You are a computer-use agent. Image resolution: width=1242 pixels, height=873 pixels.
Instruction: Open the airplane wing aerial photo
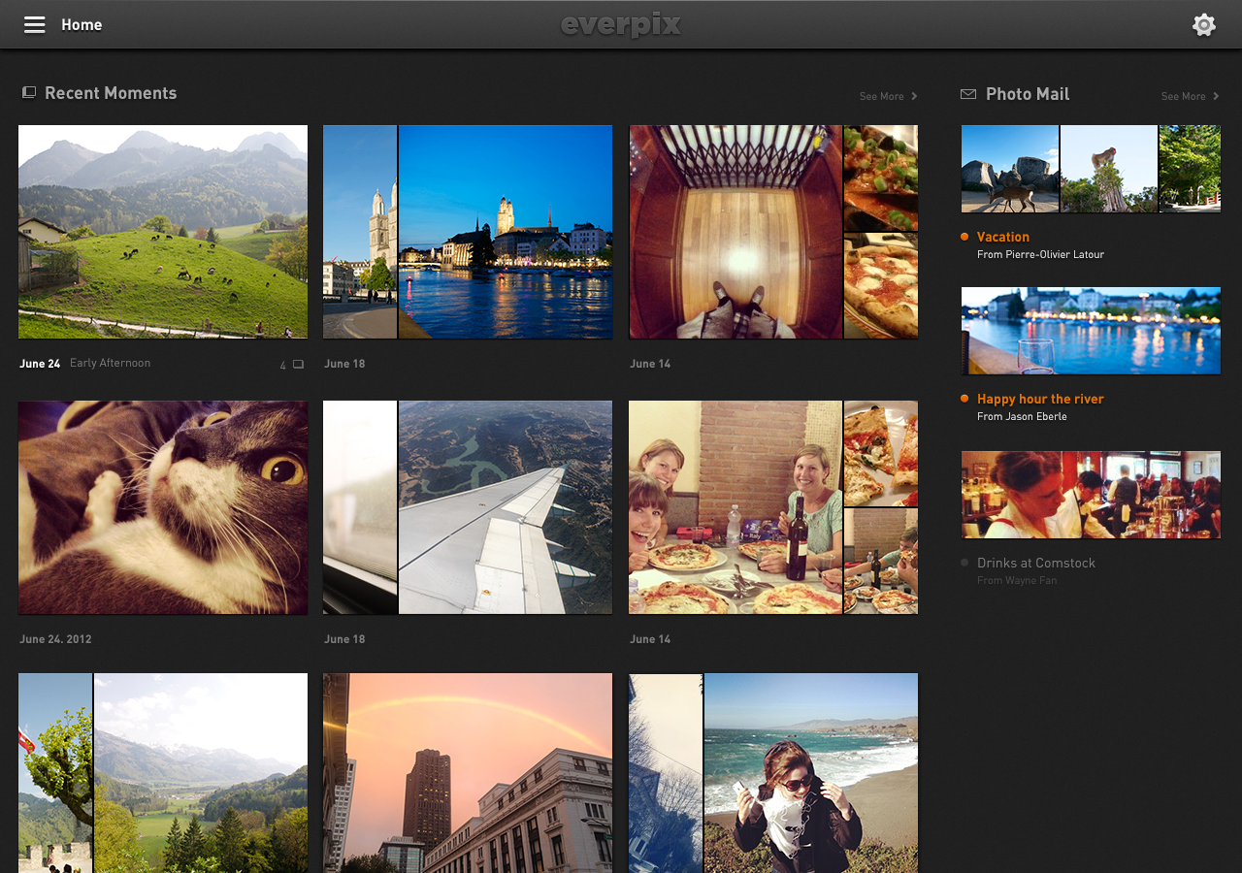coord(505,507)
